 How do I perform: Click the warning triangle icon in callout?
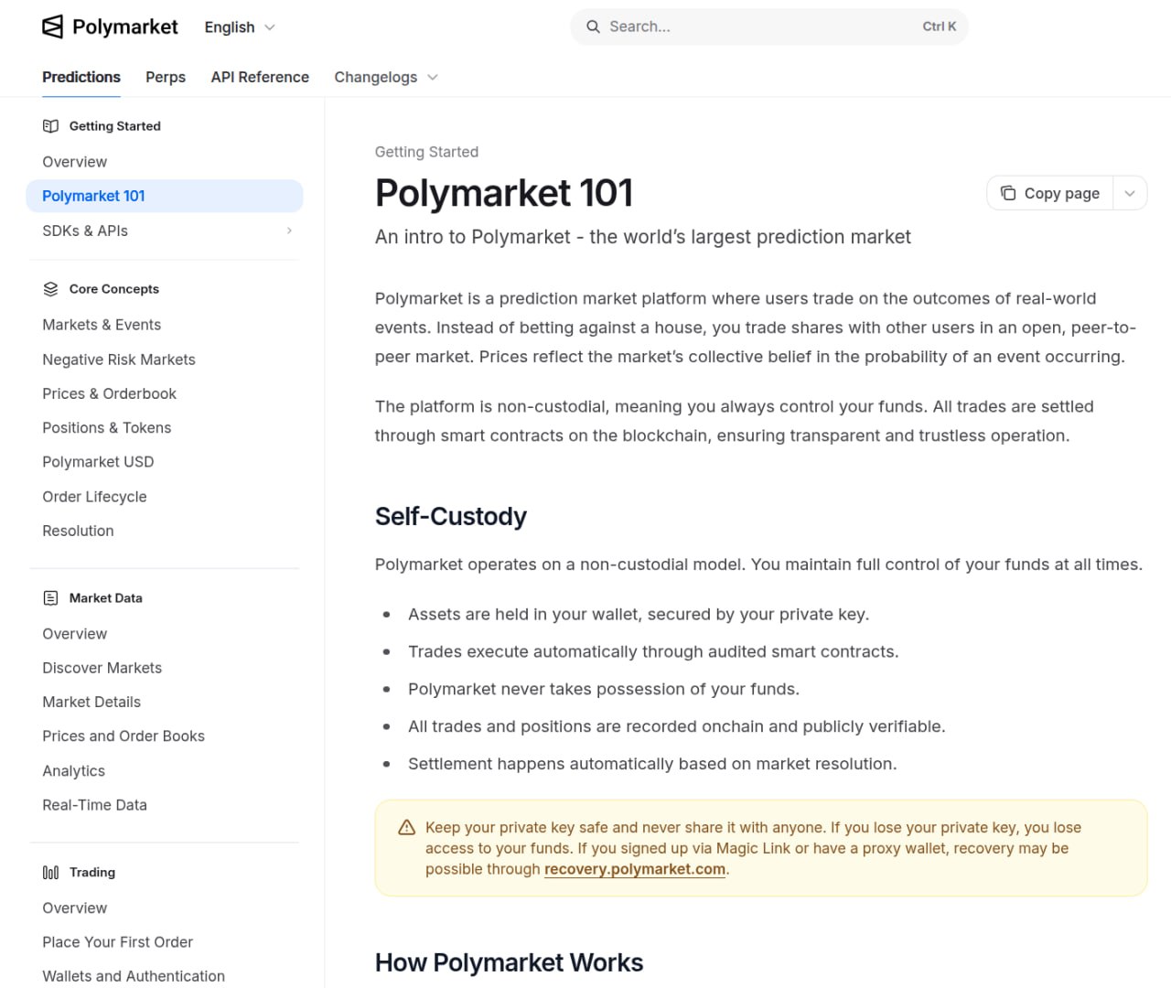click(x=407, y=828)
